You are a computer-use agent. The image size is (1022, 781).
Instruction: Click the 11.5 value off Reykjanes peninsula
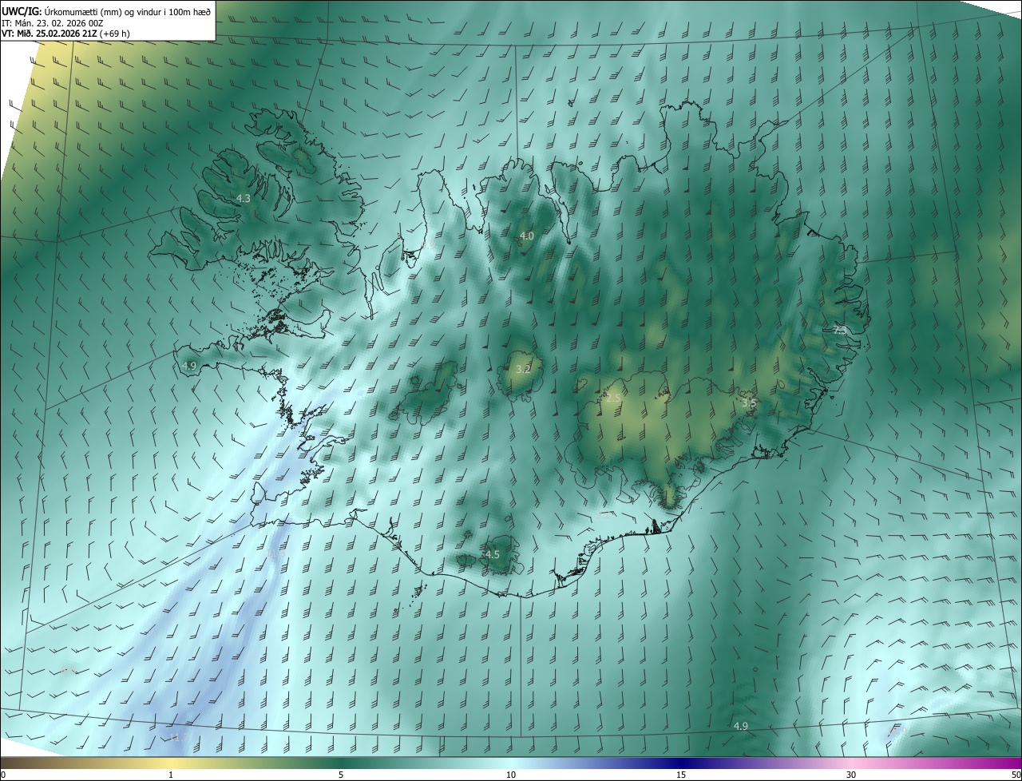276,553
